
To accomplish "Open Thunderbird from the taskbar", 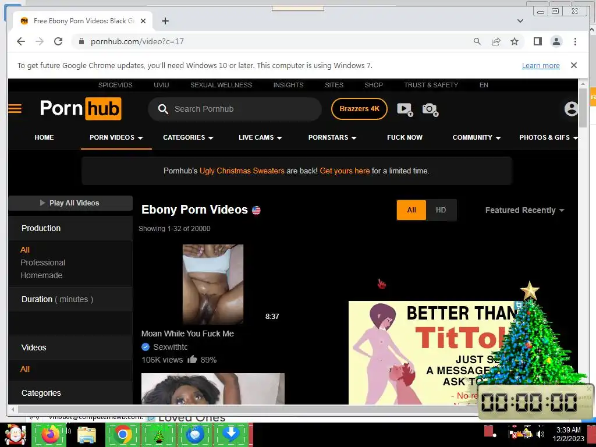I will [195, 435].
